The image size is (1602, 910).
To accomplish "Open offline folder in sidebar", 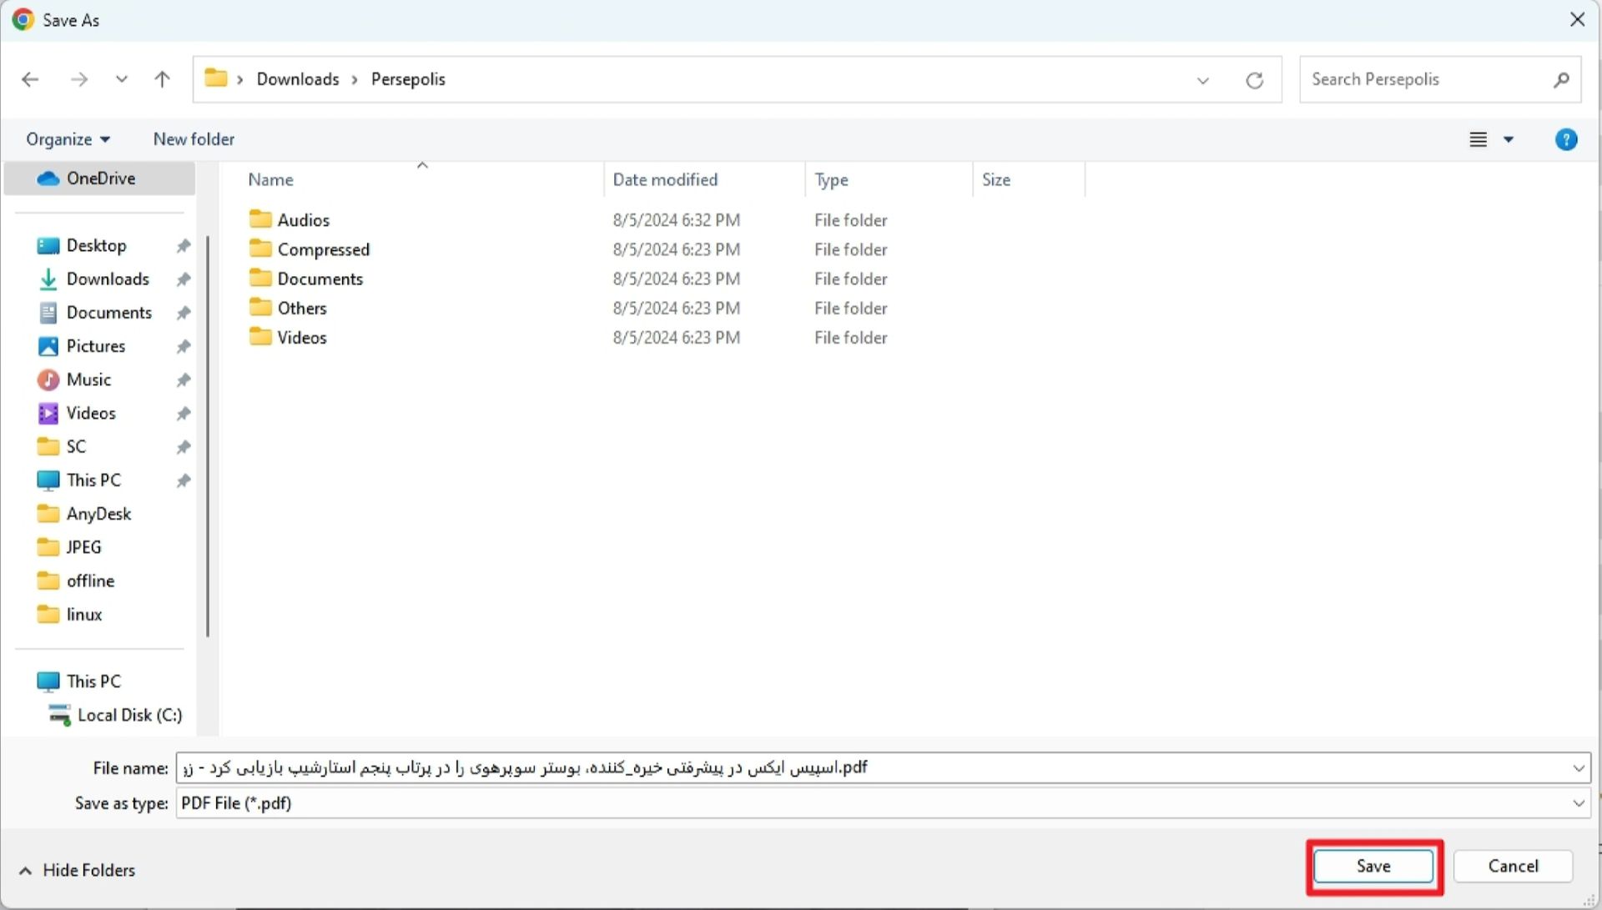I will click(x=90, y=581).
